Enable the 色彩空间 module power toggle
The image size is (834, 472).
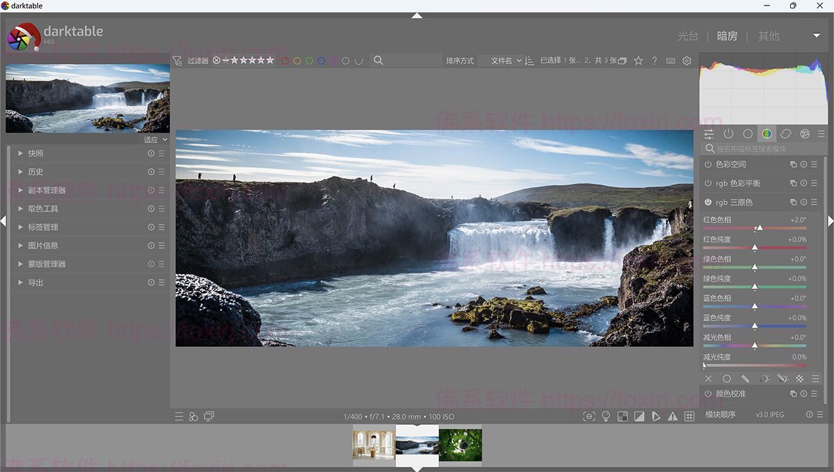pyautogui.click(x=708, y=165)
